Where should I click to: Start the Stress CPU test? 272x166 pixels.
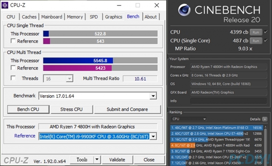pyautogui.click(x=72, y=109)
